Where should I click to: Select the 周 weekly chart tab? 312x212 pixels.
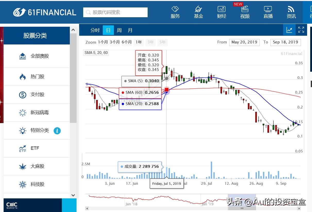point(119,30)
